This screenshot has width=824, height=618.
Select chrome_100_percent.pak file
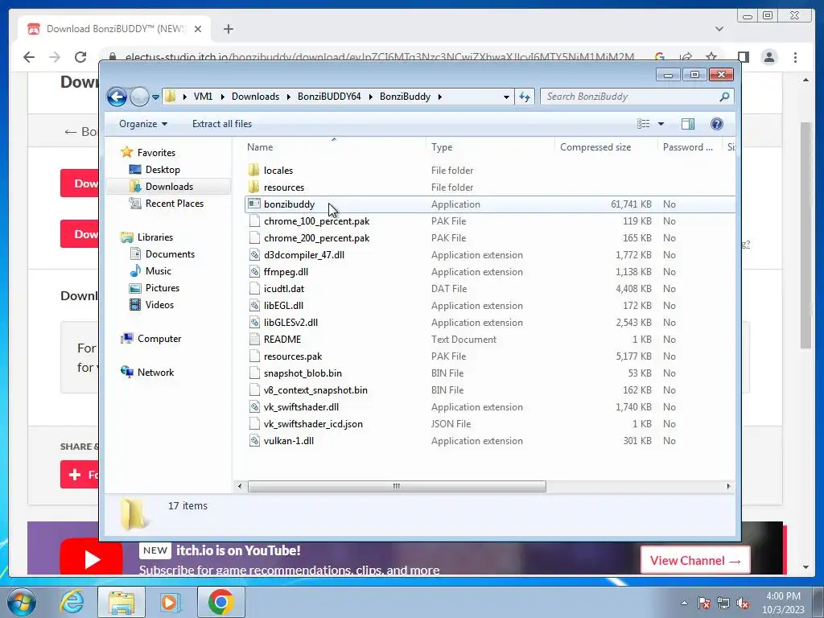[316, 221]
